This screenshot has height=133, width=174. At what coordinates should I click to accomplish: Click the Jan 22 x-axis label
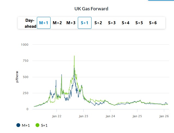pos(57,116)
